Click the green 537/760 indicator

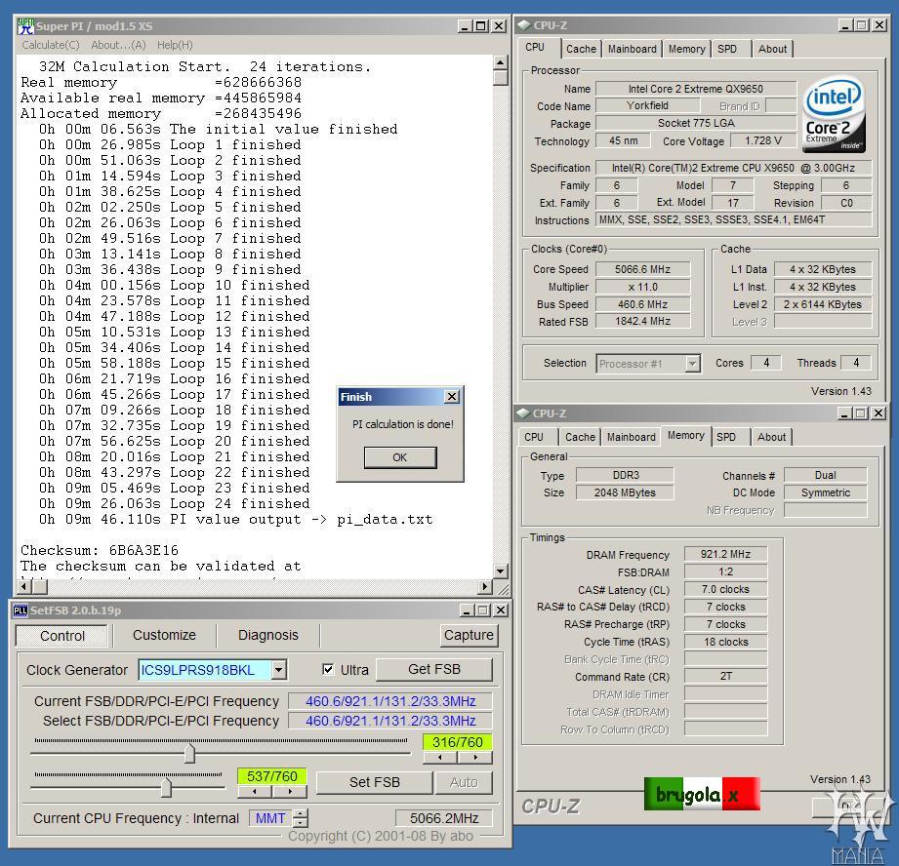point(271,776)
